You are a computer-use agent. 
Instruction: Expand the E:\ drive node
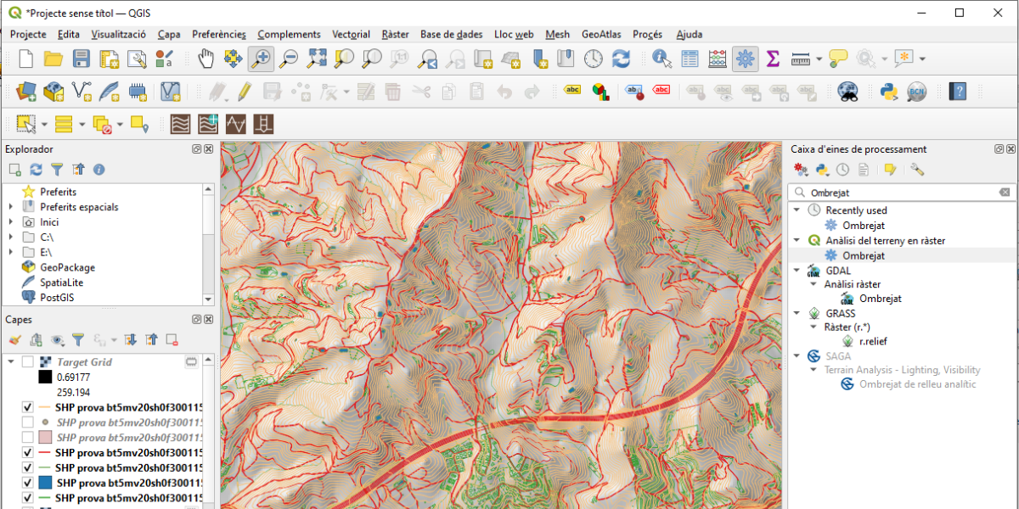coord(11,252)
